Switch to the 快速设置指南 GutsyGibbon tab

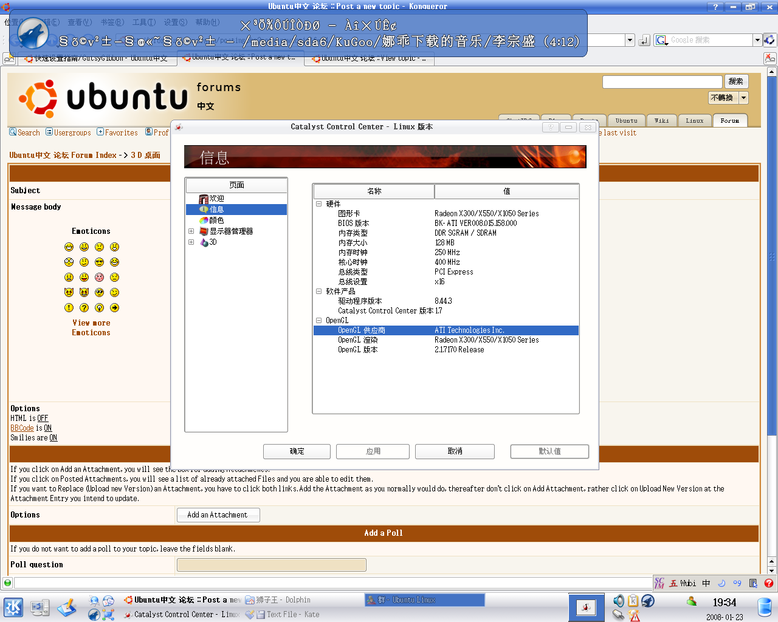97,58
